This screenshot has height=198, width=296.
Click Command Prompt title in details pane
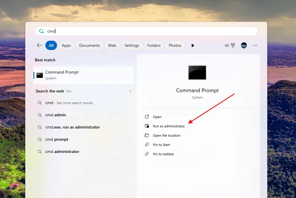point(197,90)
